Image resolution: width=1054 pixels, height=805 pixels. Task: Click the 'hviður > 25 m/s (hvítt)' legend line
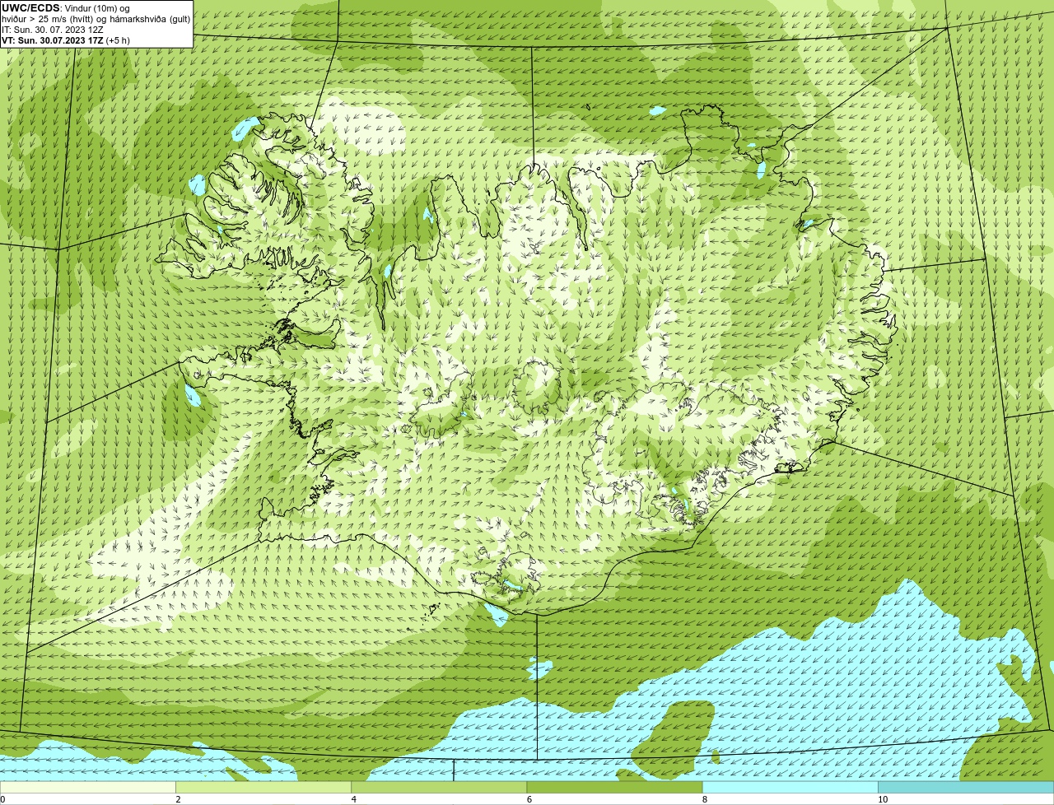coord(96,19)
